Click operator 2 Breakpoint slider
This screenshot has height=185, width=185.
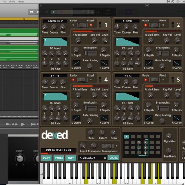tap(163, 53)
